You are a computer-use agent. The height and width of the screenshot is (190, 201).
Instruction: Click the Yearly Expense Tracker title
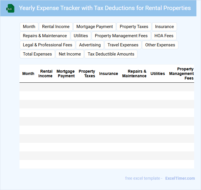[x=105, y=8]
